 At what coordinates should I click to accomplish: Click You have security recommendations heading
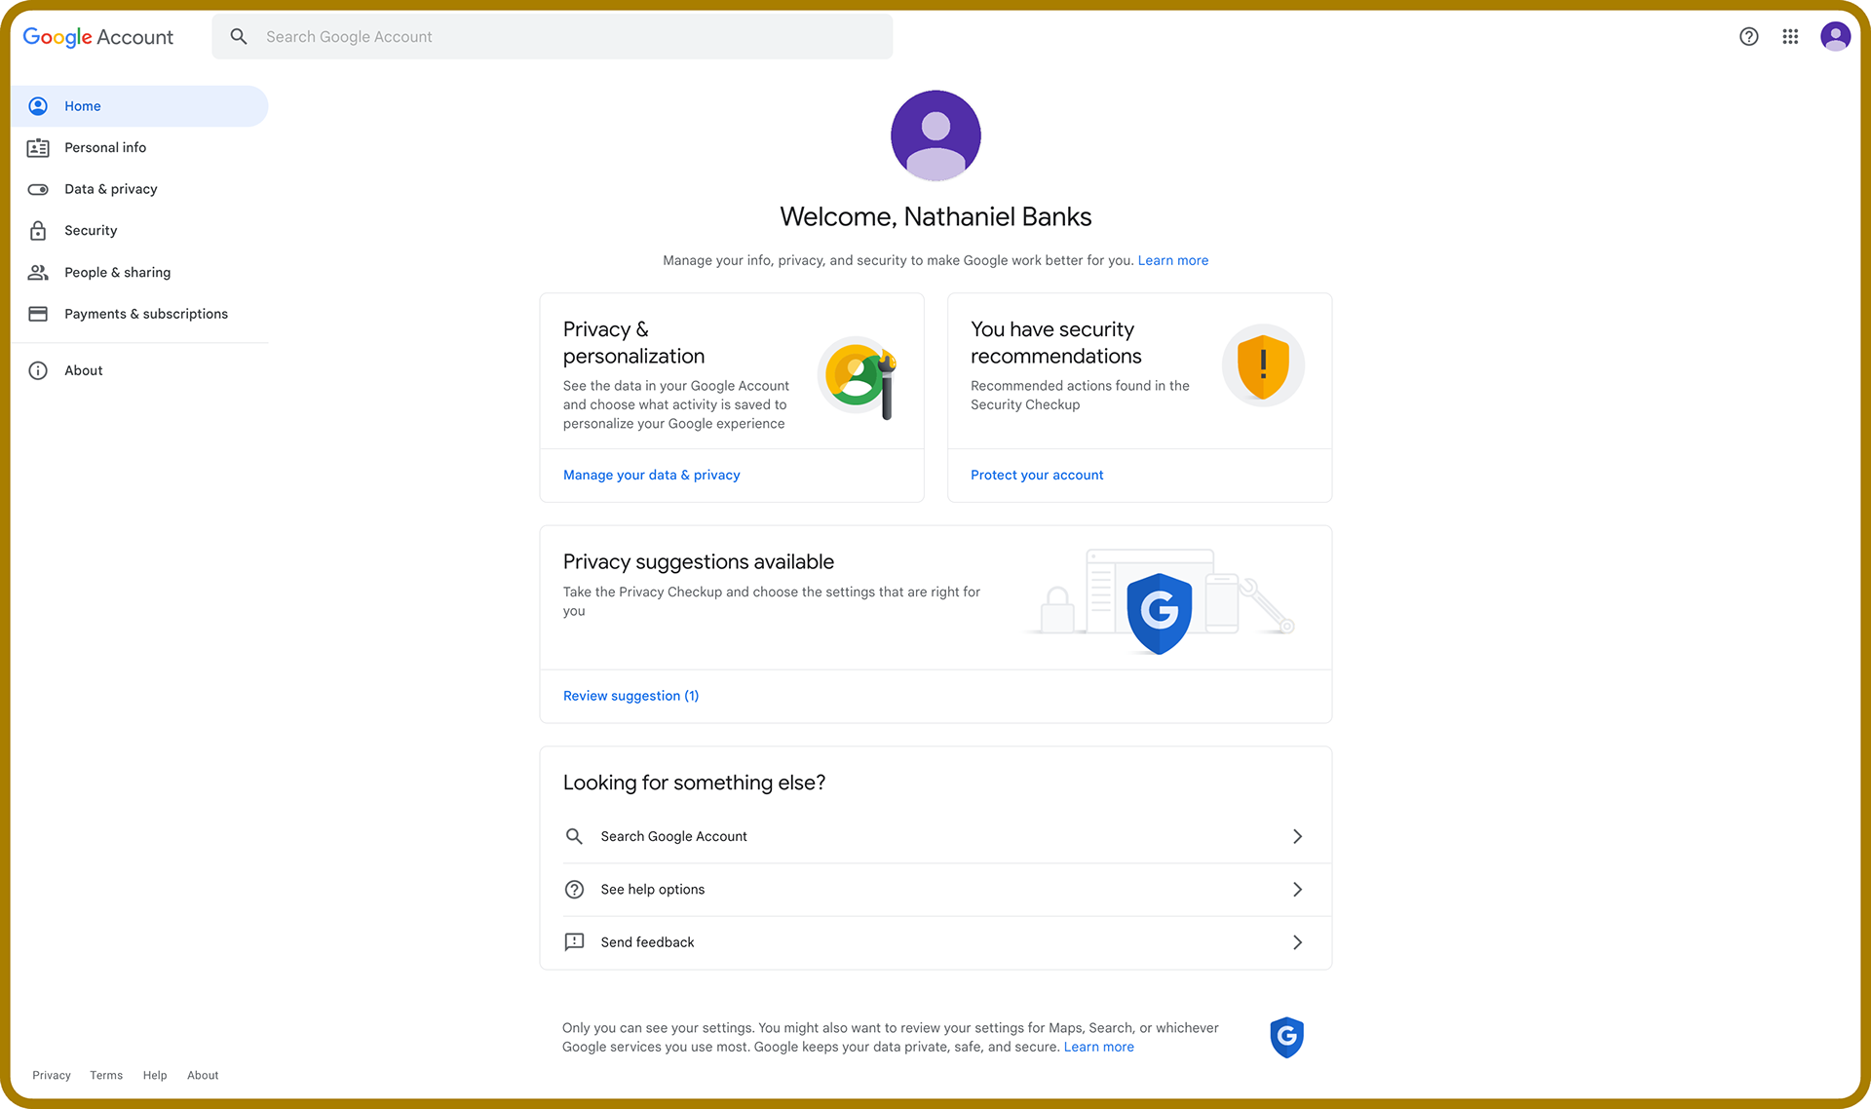pyautogui.click(x=1055, y=343)
